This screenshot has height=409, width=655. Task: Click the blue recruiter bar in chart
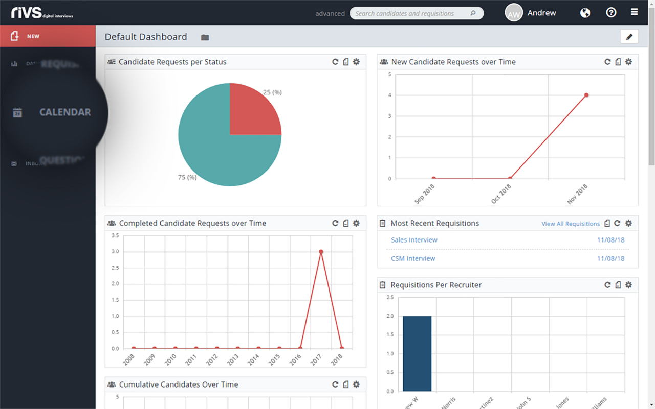pos(417,353)
